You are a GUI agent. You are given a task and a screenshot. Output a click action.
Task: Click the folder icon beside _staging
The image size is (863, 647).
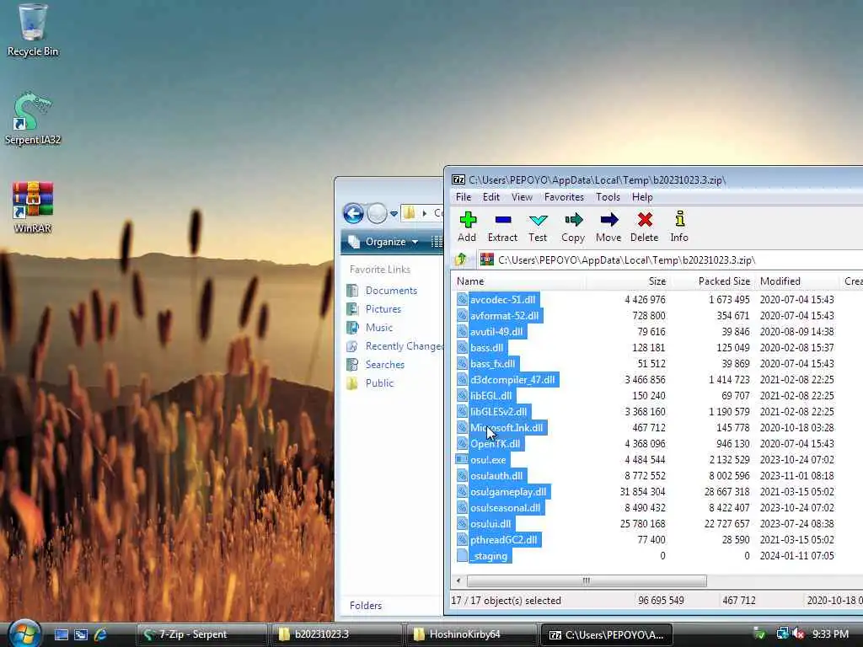pos(462,556)
